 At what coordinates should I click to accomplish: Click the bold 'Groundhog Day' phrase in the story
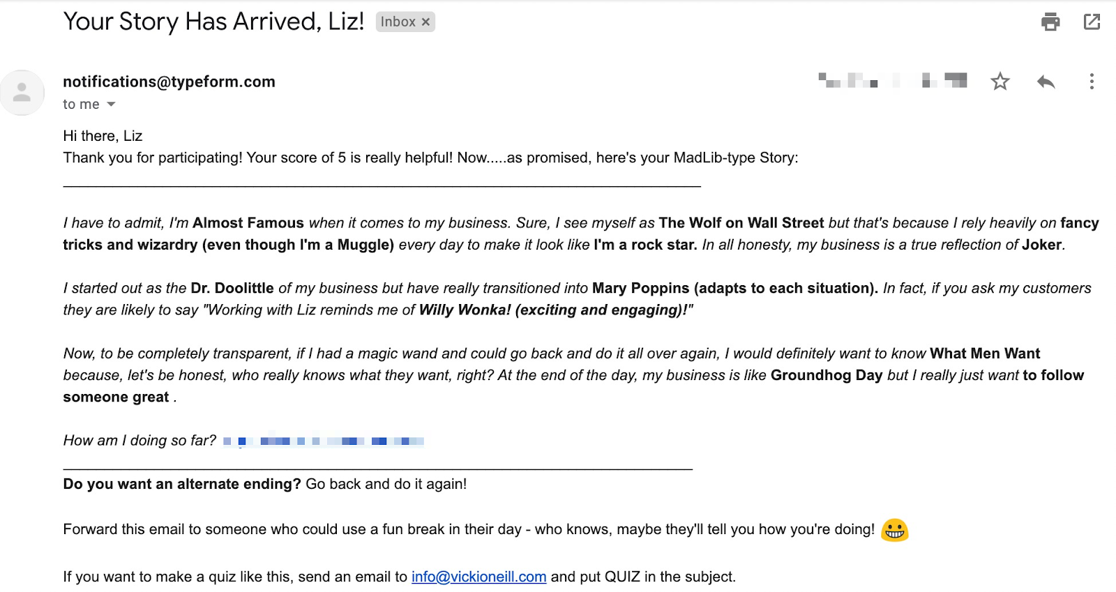[x=827, y=375]
